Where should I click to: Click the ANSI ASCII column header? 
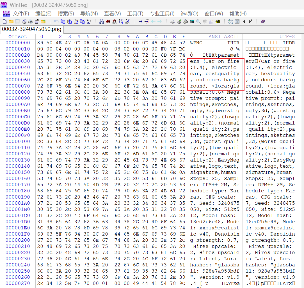pos(223,36)
